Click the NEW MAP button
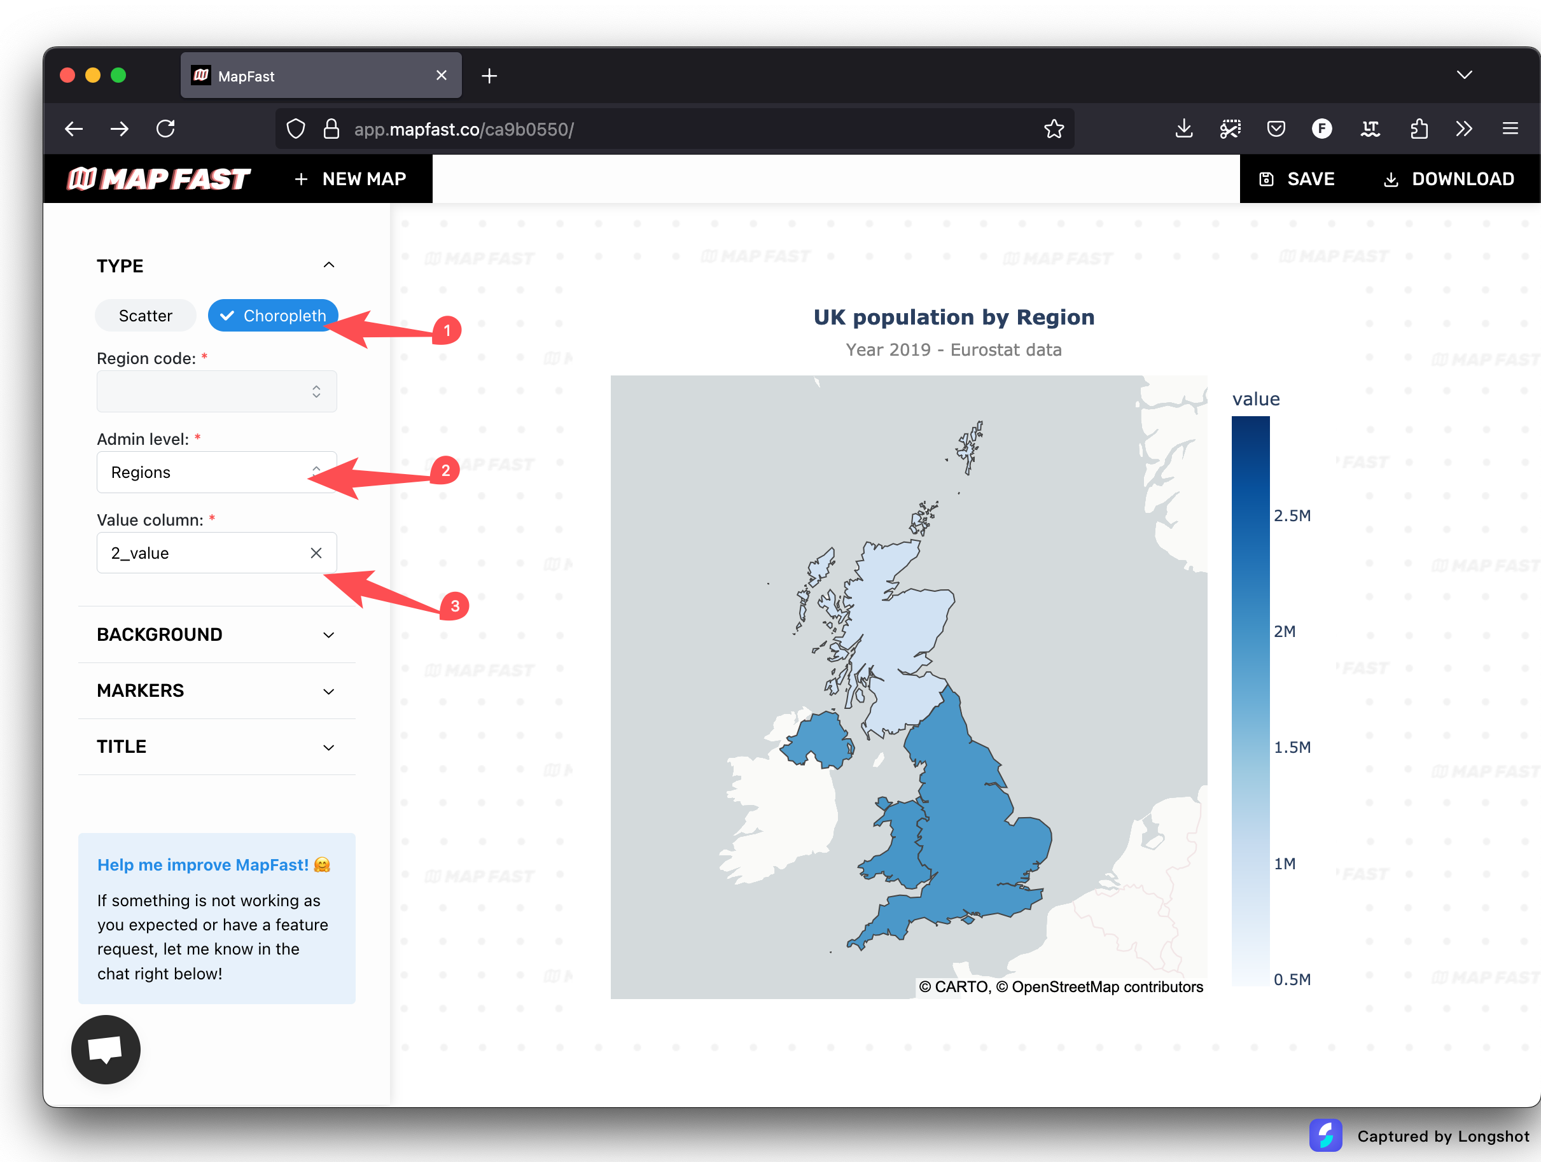The height and width of the screenshot is (1162, 1541). [x=350, y=179]
